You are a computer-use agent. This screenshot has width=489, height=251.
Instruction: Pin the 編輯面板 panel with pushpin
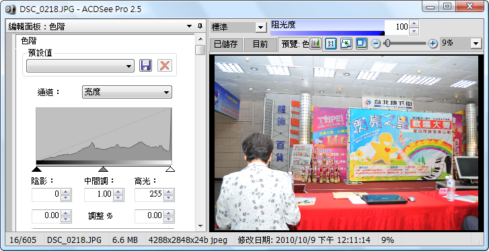coord(200,26)
